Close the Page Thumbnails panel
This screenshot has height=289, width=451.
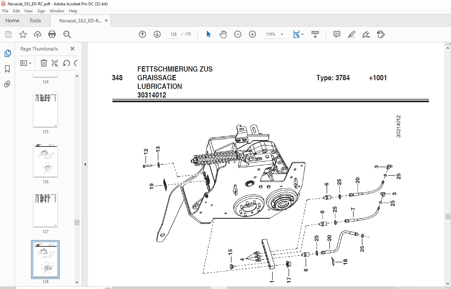pyautogui.click(x=72, y=49)
